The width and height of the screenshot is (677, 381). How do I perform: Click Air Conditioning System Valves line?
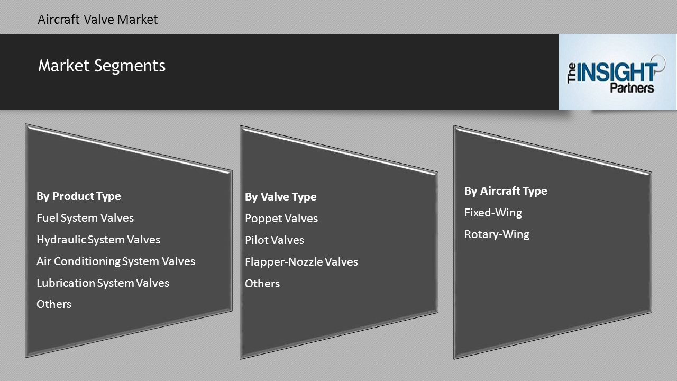click(115, 261)
